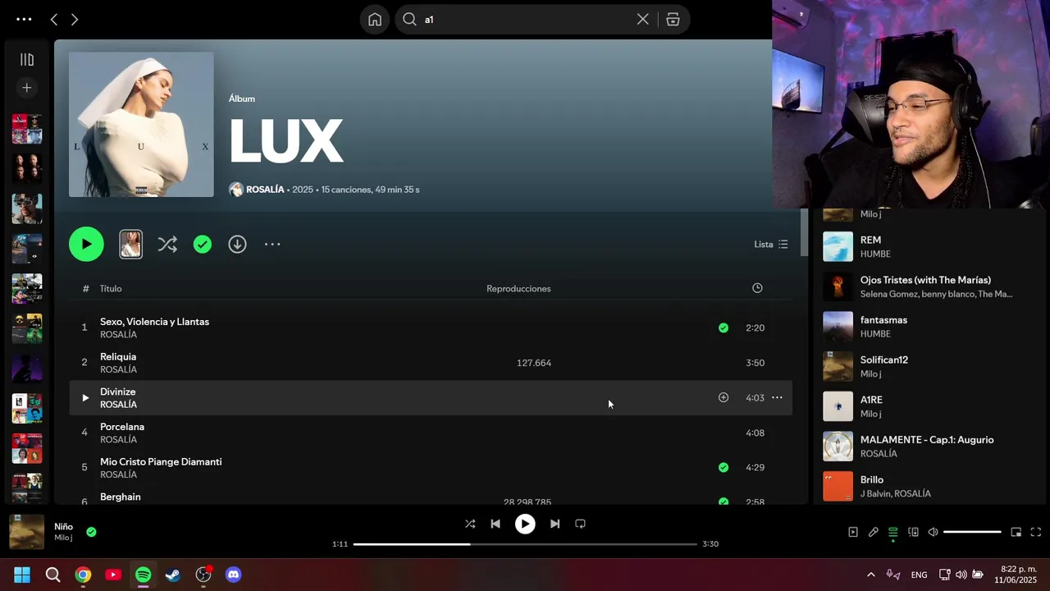Click the duration clock column icon
The width and height of the screenshot is (1050, 591).
click(757, 288)
